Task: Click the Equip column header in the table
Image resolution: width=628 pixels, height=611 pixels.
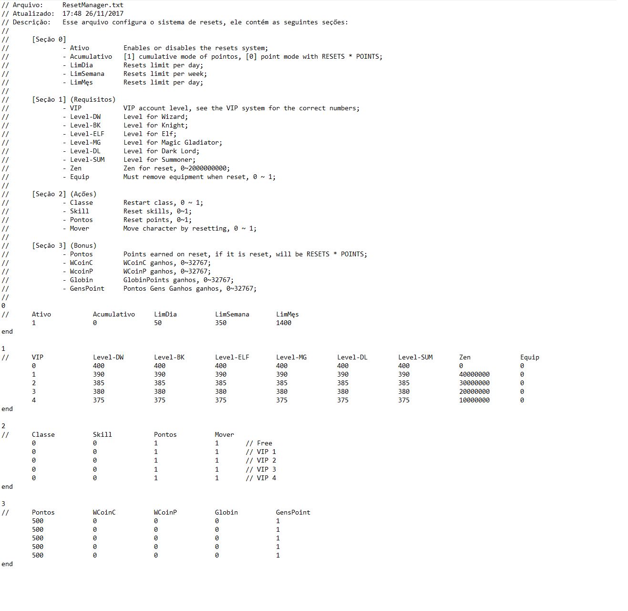Action: [530, 358]
